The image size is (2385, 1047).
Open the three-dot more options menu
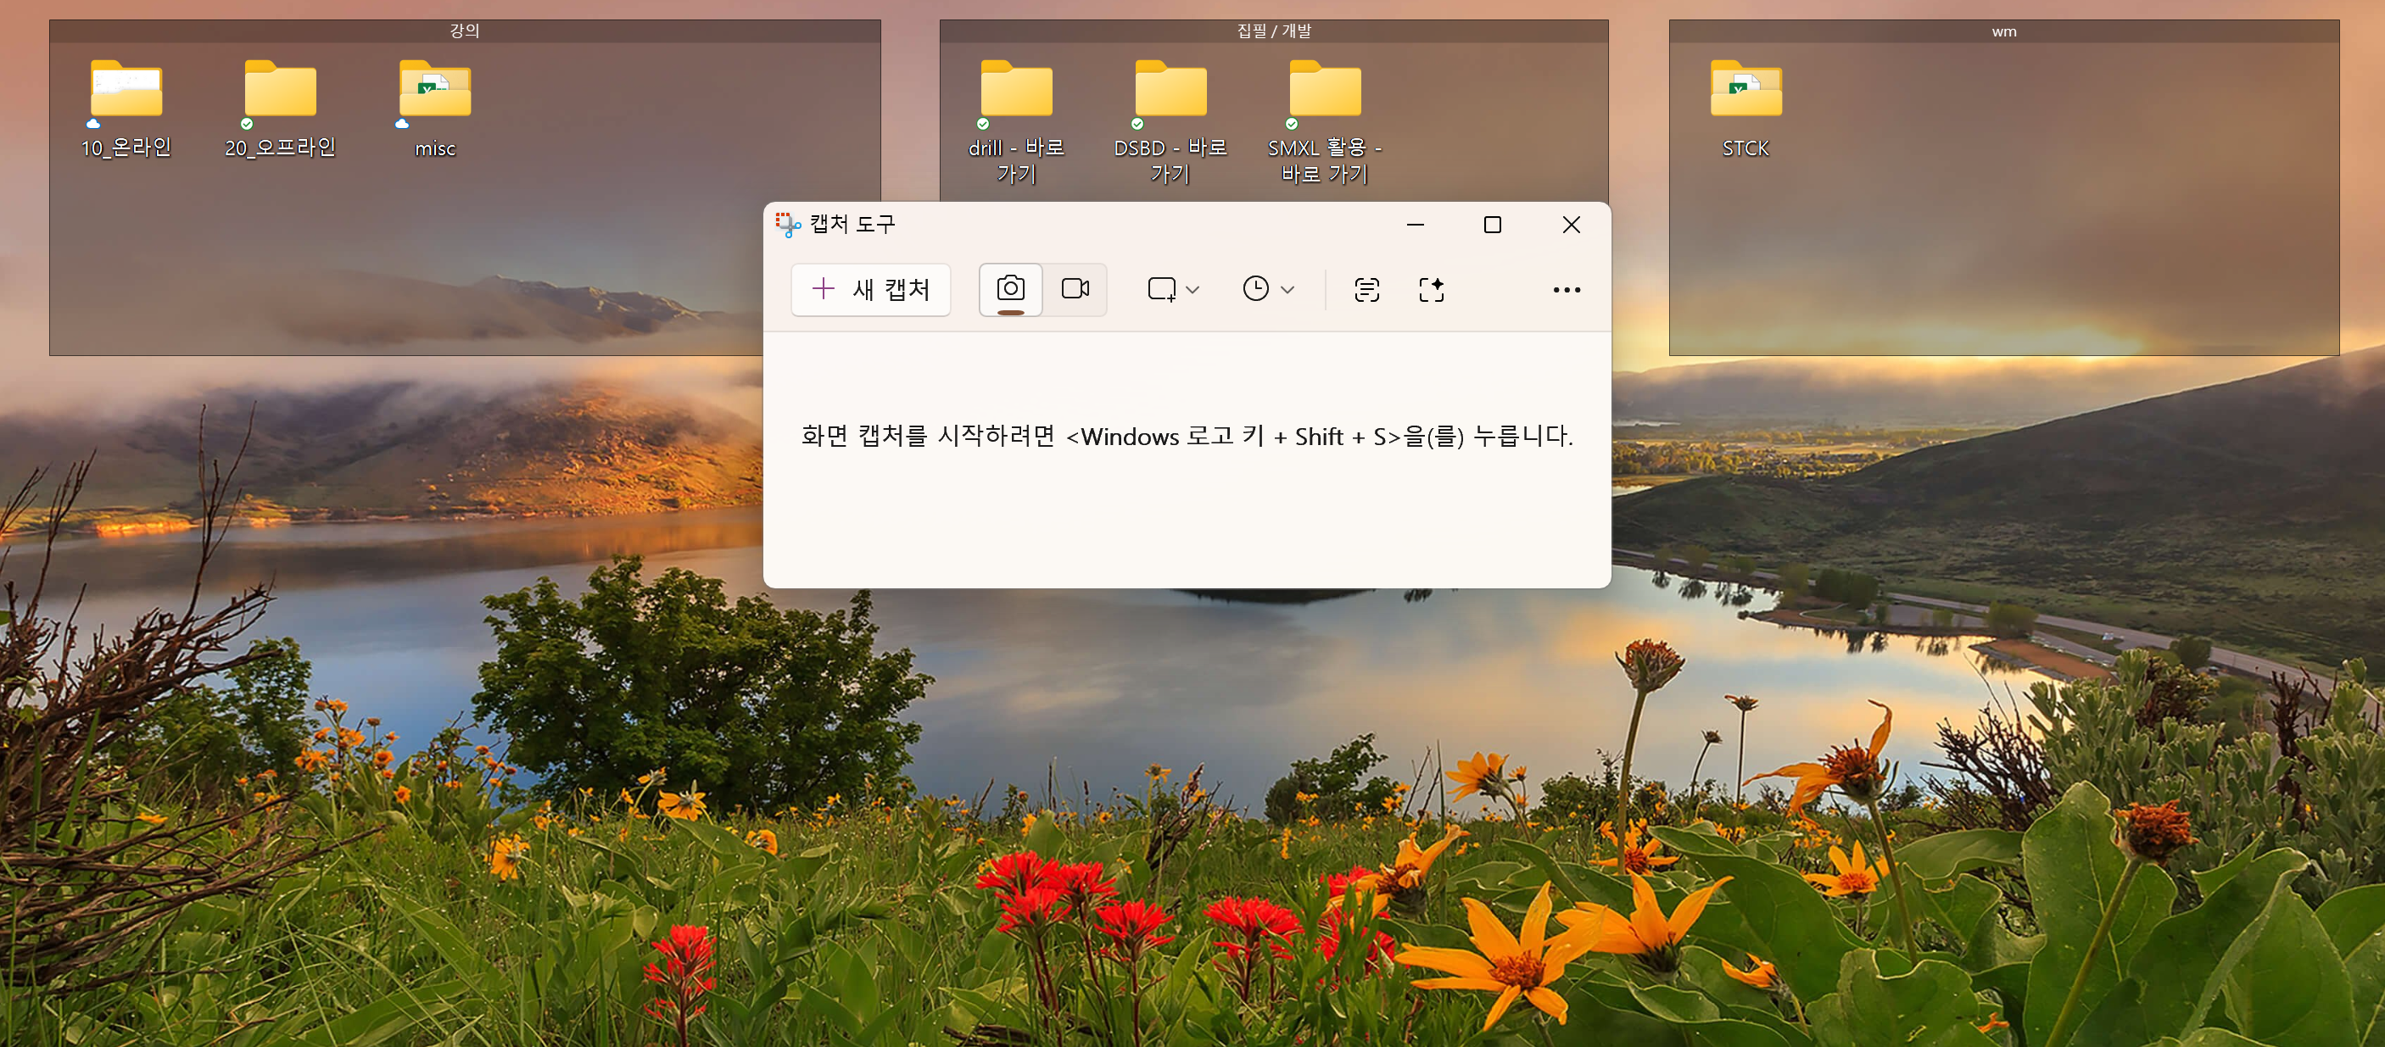tap(1566, 290)
